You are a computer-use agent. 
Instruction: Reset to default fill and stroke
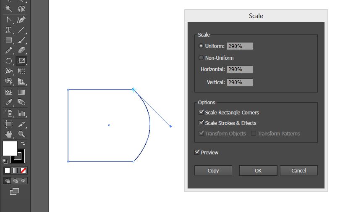pyautogui.click(x=5, y=161)
